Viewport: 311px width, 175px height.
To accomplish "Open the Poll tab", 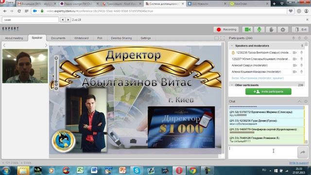I will point(100,38).
